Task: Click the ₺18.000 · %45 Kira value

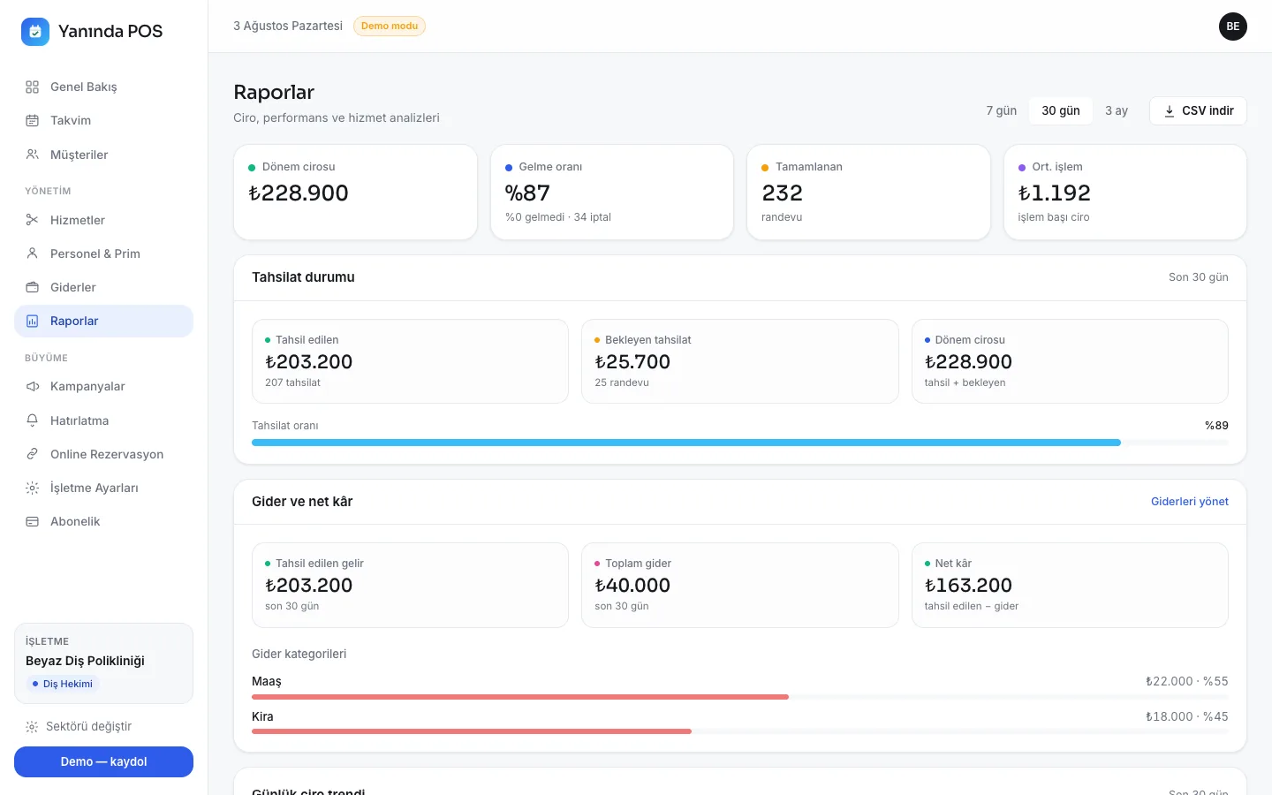Action: coord(1187,717)
